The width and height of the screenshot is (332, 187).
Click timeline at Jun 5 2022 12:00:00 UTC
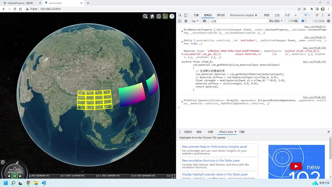pyautogui.click(x=73, y=176)
